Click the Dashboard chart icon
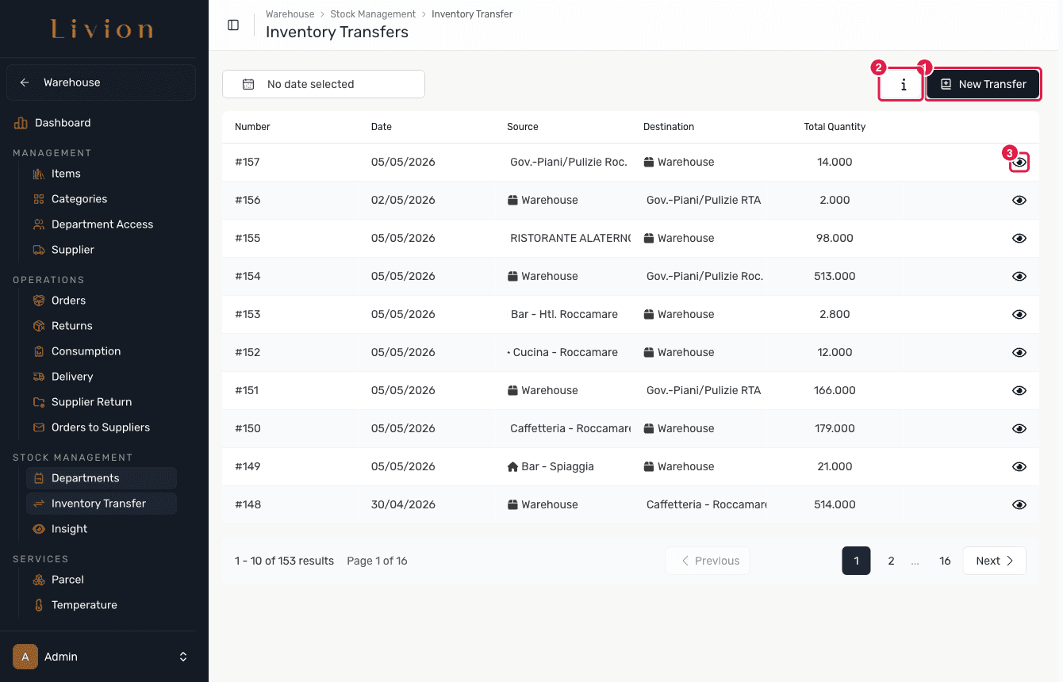 pos(21,123)
